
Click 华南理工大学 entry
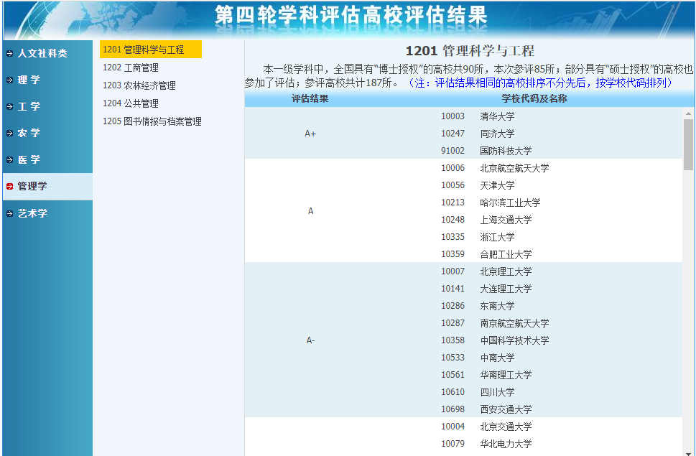click(506, 375)
